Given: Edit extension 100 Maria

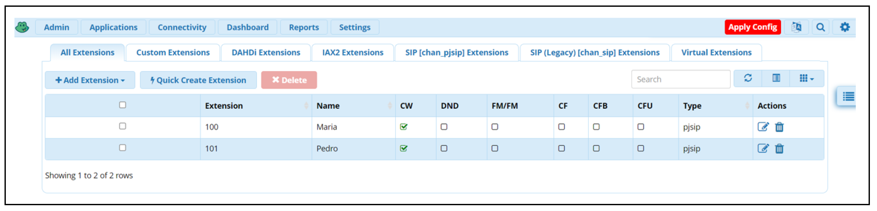Looking at the screenshot, I should 763,127.
